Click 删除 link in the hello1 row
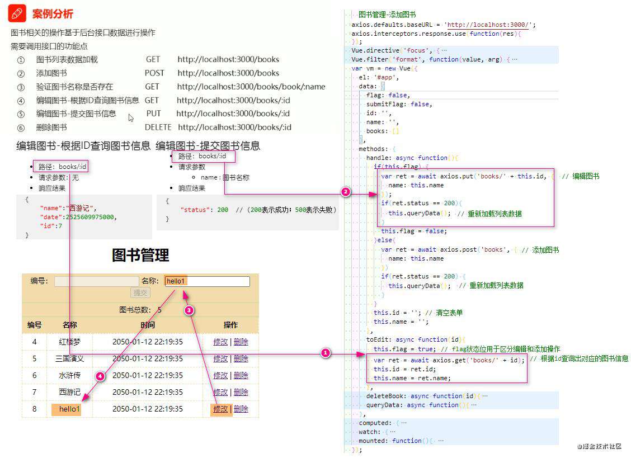 [241, 409]
